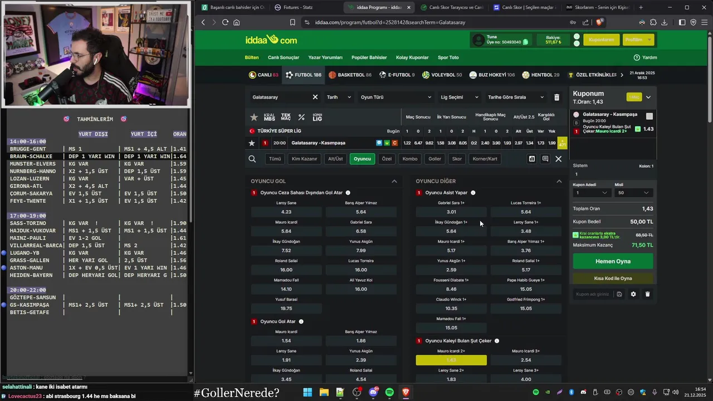Open Brave Shields icon in address bar
This screenshot has height=401, width=713.
599,22
